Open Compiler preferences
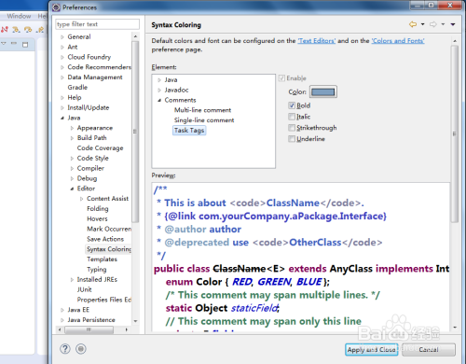The image size is (466, 364). pyautogui.click(x=90, y=168)
